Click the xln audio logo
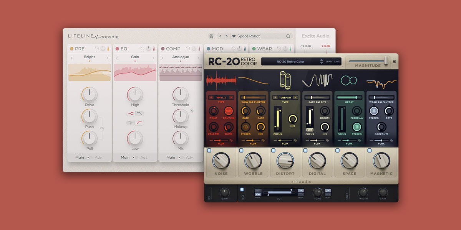The image size is (461, 230). pos(301,181)
